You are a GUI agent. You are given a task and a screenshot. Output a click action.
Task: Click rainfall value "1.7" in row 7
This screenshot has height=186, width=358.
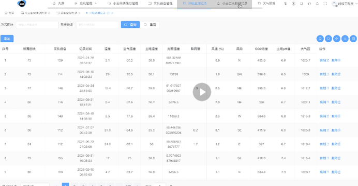tap(196, 144)
